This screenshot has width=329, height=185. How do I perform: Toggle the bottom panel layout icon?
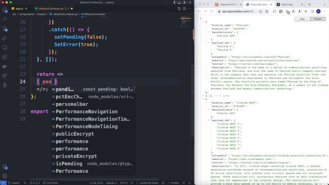[179, 3]
